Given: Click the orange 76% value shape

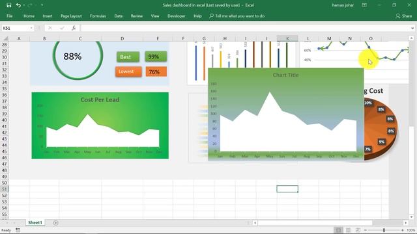Looking at the screenshot, I should click(156, 71).
